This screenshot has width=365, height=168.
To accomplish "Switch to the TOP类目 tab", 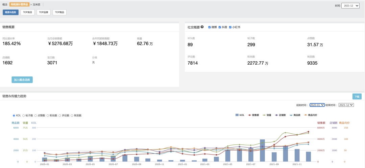I will (x=28, y=12).
